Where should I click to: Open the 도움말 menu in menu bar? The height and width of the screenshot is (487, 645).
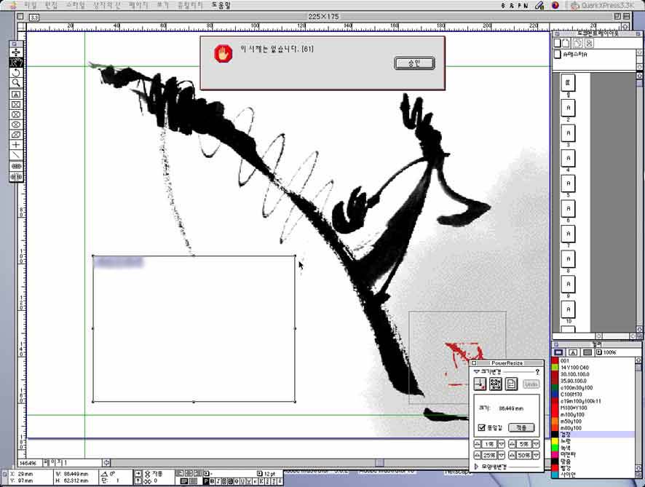pyautogui.click(x=221, y=4)
